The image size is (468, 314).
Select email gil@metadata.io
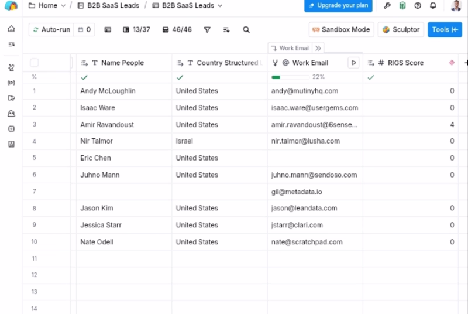coord(315,192)
